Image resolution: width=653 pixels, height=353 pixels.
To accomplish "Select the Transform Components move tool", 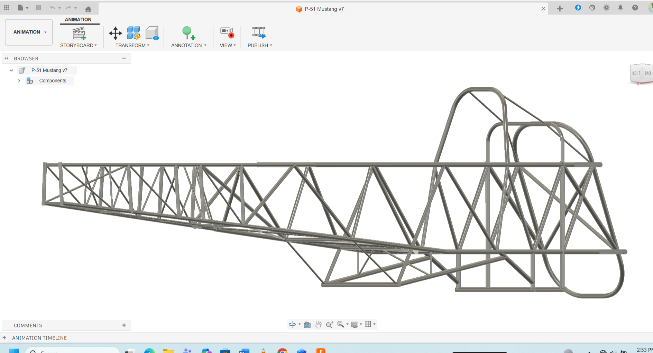I will click(x=115, y=33).
